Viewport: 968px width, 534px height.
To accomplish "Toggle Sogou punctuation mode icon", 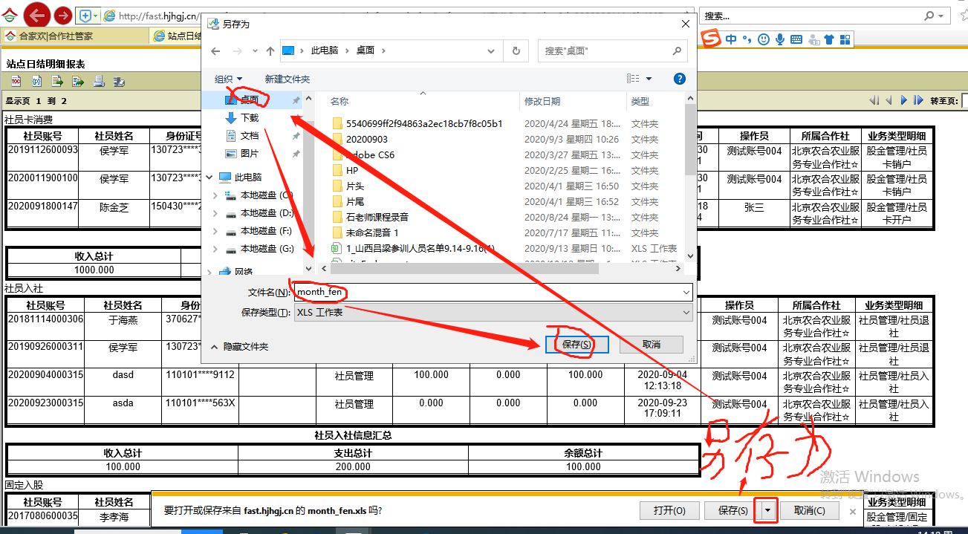I will tap(747, 39).
